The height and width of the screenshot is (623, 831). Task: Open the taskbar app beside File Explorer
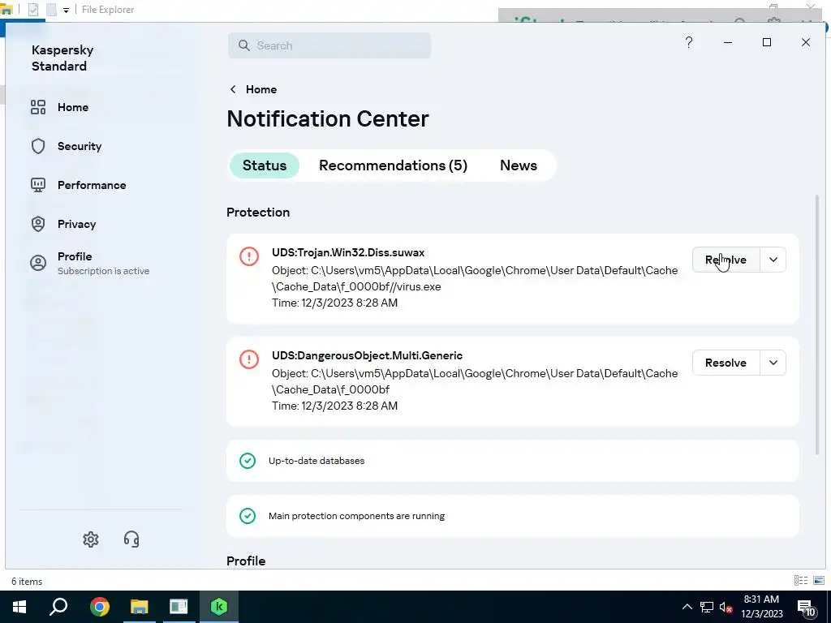point(179,607)
